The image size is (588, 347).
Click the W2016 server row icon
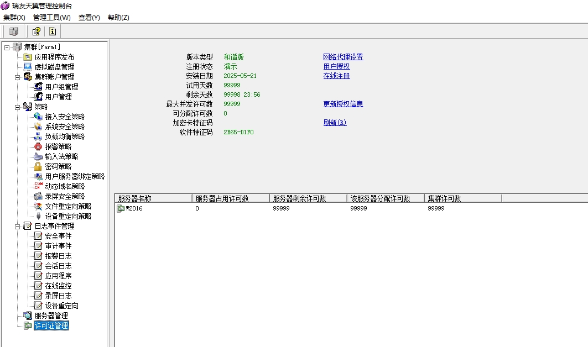[121, 208]
